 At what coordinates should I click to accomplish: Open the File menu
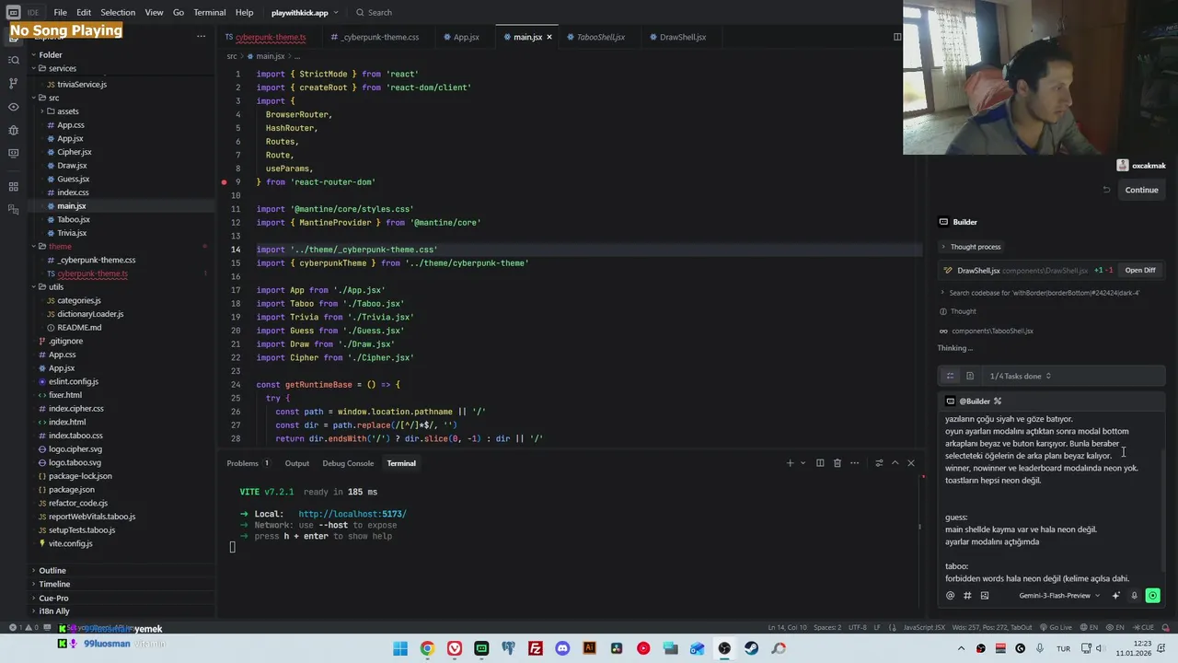click(x=60, y=12)
